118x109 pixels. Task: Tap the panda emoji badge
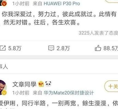point(48,84)
